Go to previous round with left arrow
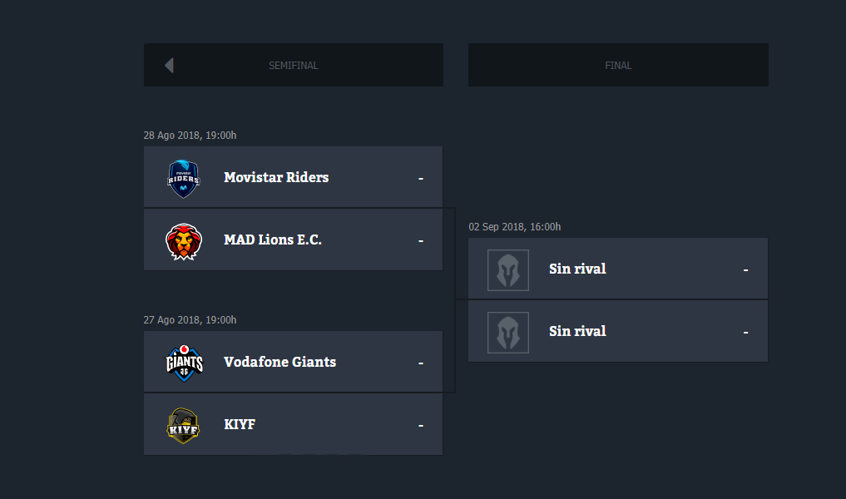The image size is (846, 499). tap(169, 65)
